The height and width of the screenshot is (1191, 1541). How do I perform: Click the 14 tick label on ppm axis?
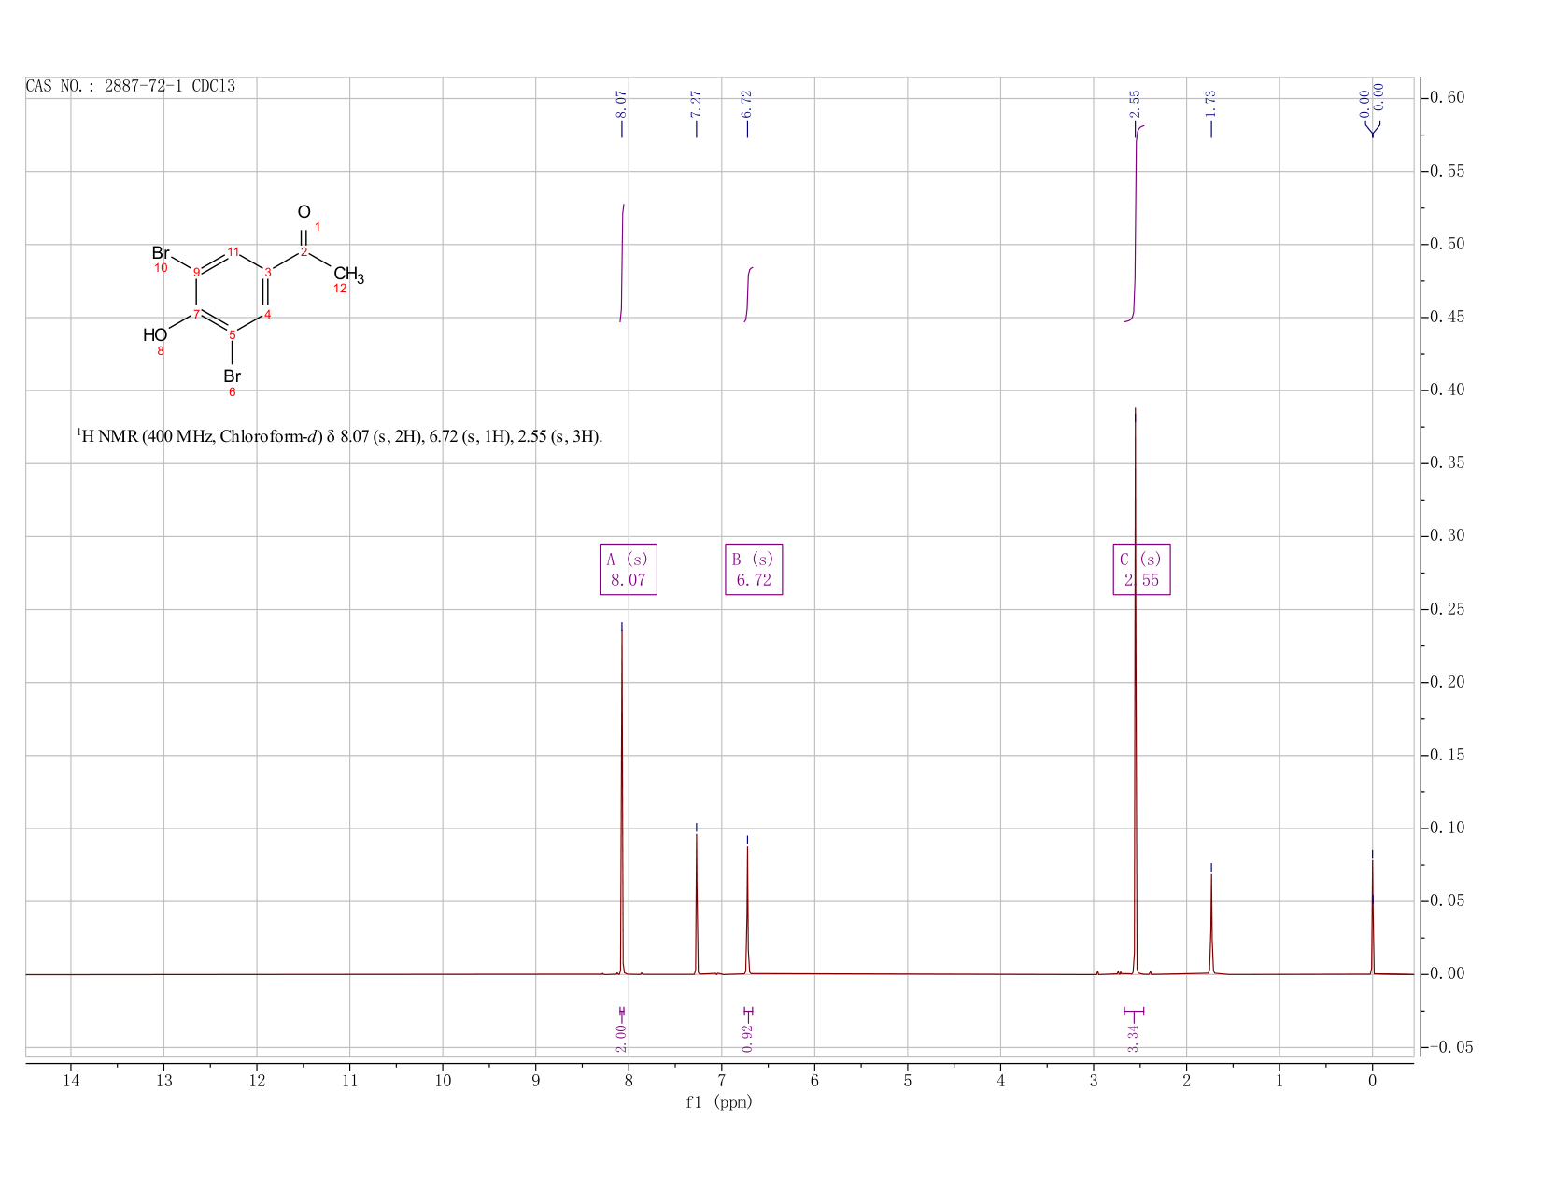71,1081
